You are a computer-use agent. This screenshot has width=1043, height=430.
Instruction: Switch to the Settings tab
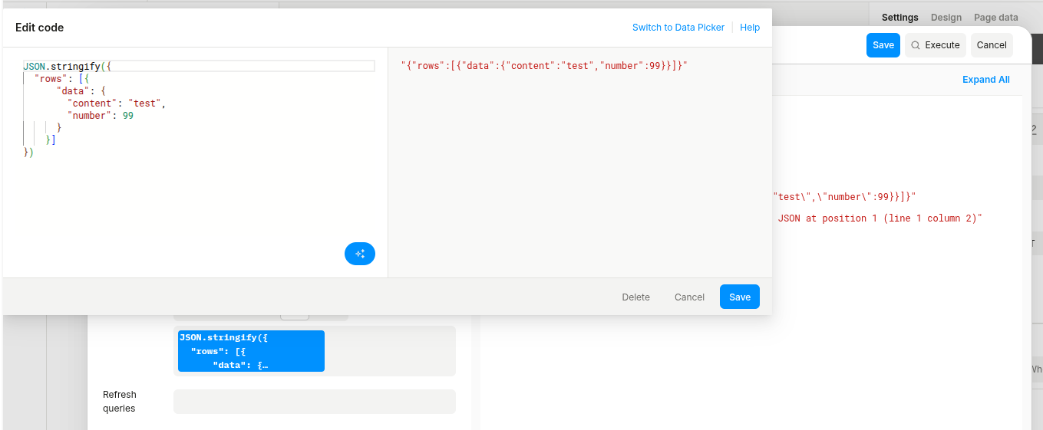(899, 18)
